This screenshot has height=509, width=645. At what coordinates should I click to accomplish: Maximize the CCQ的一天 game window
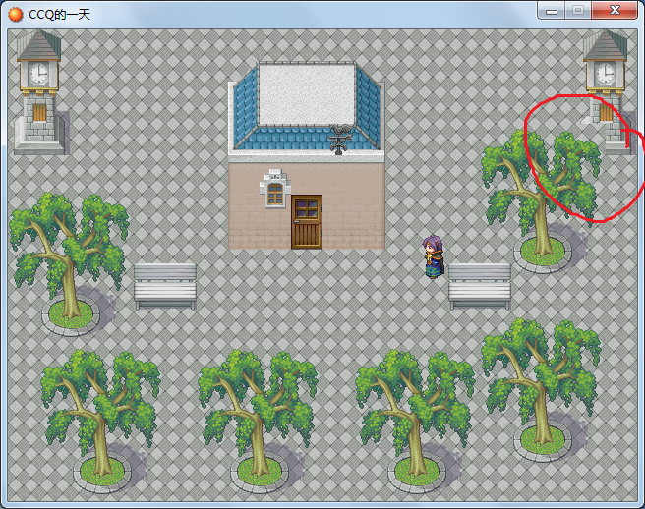(x=578, y=10)
